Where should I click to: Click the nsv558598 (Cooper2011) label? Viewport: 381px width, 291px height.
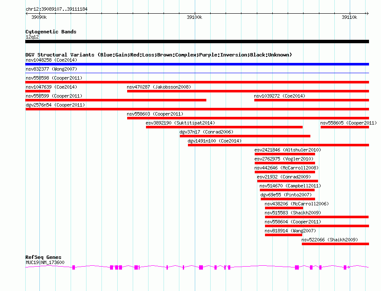[54, 78]
